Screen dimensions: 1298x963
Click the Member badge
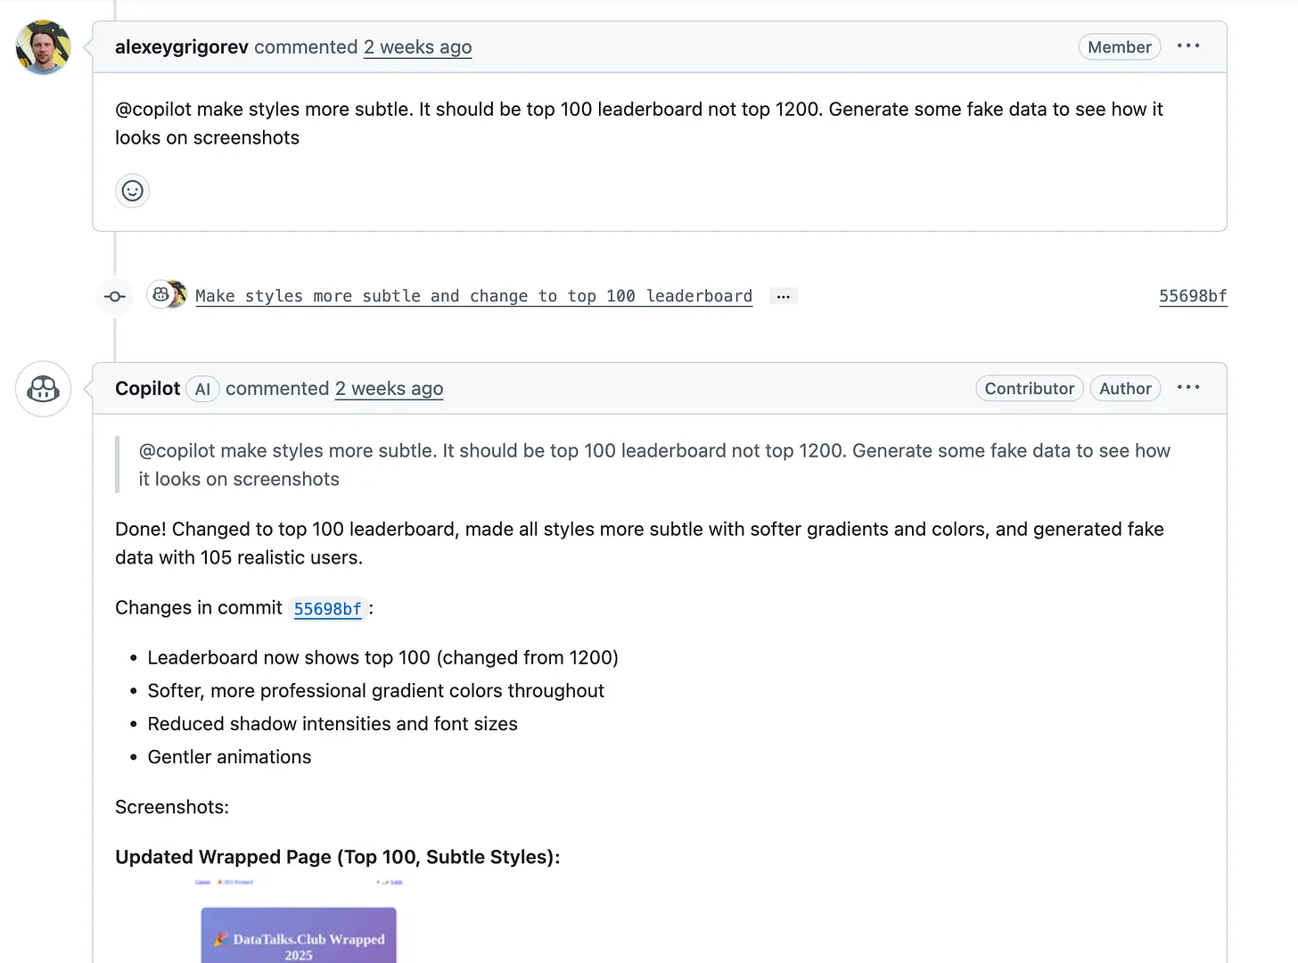(1120, 46)
